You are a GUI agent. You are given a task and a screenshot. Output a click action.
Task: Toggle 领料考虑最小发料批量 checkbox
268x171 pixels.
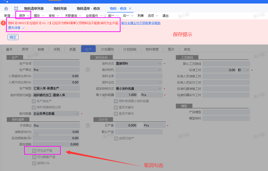pos(116,101)
